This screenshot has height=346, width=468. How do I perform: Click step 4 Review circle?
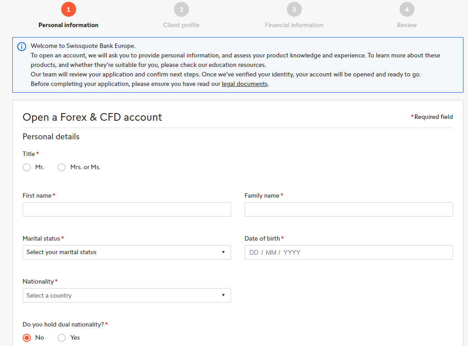coord(407,9)
